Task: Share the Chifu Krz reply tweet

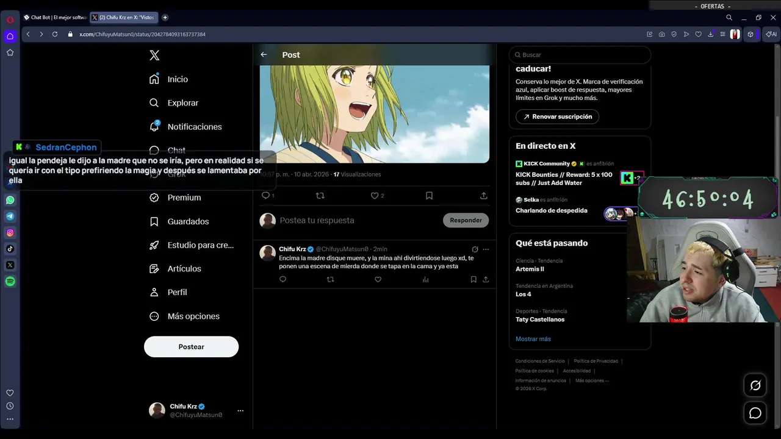Action: click(486, 279)
